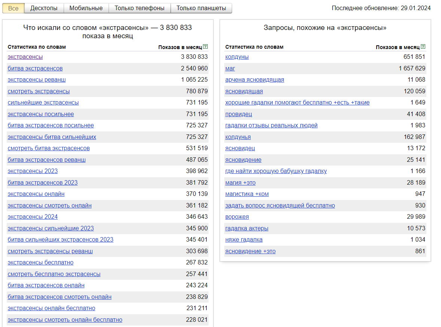
Task: Click "гадалки отзывы реальных людей" link
Action: (x=271, y=125)
